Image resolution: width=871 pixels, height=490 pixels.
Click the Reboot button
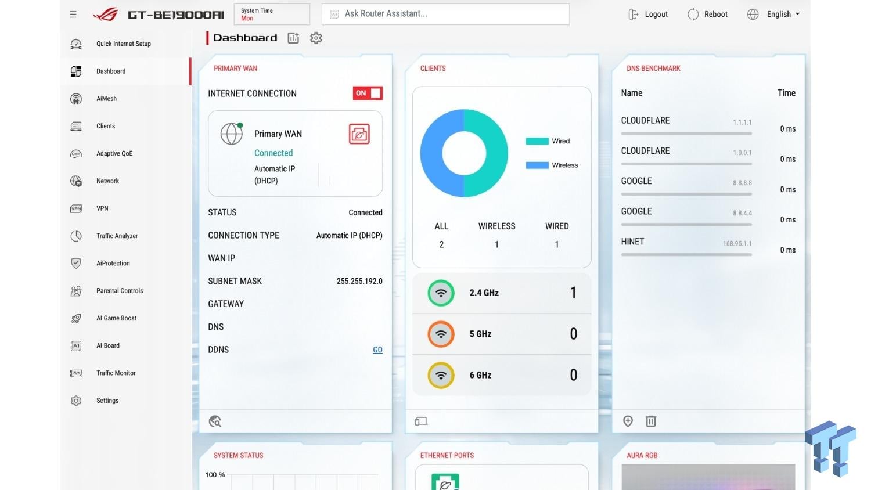pos(707,15)
